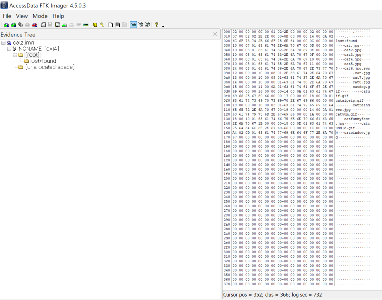Click the Add Evidence Item toolbar icon
Screen dimensions: 382x300
tap(6, 25)
